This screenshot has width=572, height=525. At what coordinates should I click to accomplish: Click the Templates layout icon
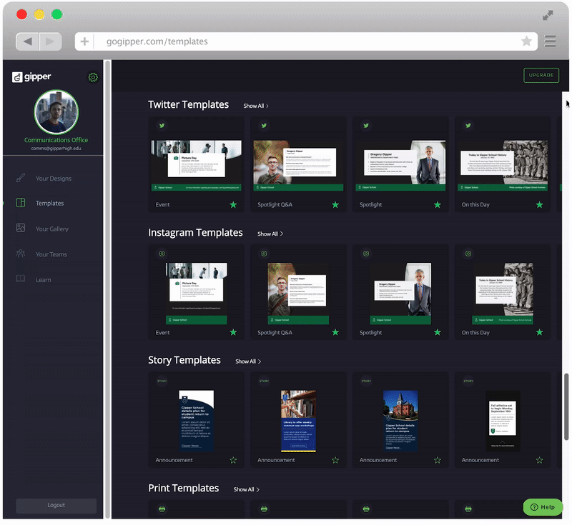tap(21, 203)
